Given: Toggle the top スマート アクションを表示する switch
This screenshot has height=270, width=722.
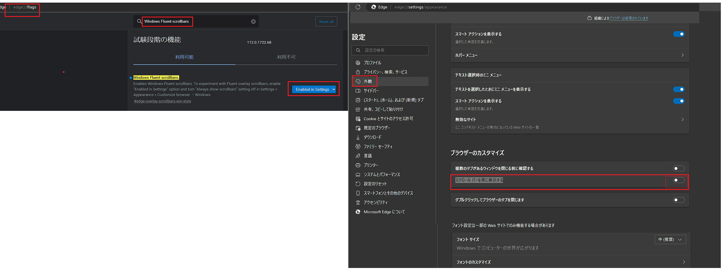Looking at the screenshot, I should (679, 34).
